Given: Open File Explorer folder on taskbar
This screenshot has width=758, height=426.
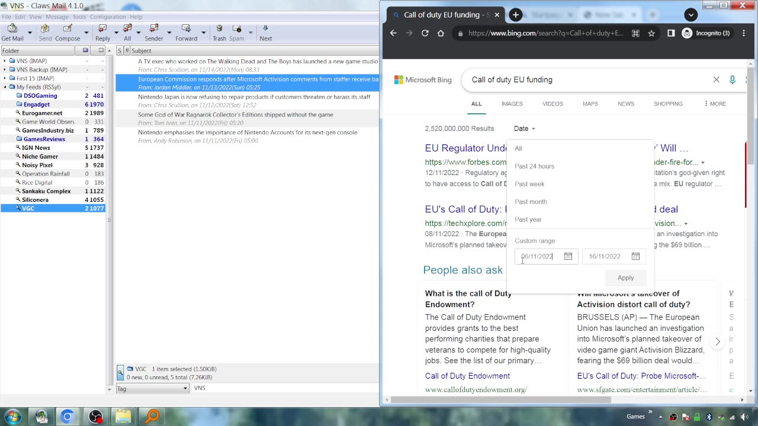Looking at the screenshot, I should (x=123, y=417).
